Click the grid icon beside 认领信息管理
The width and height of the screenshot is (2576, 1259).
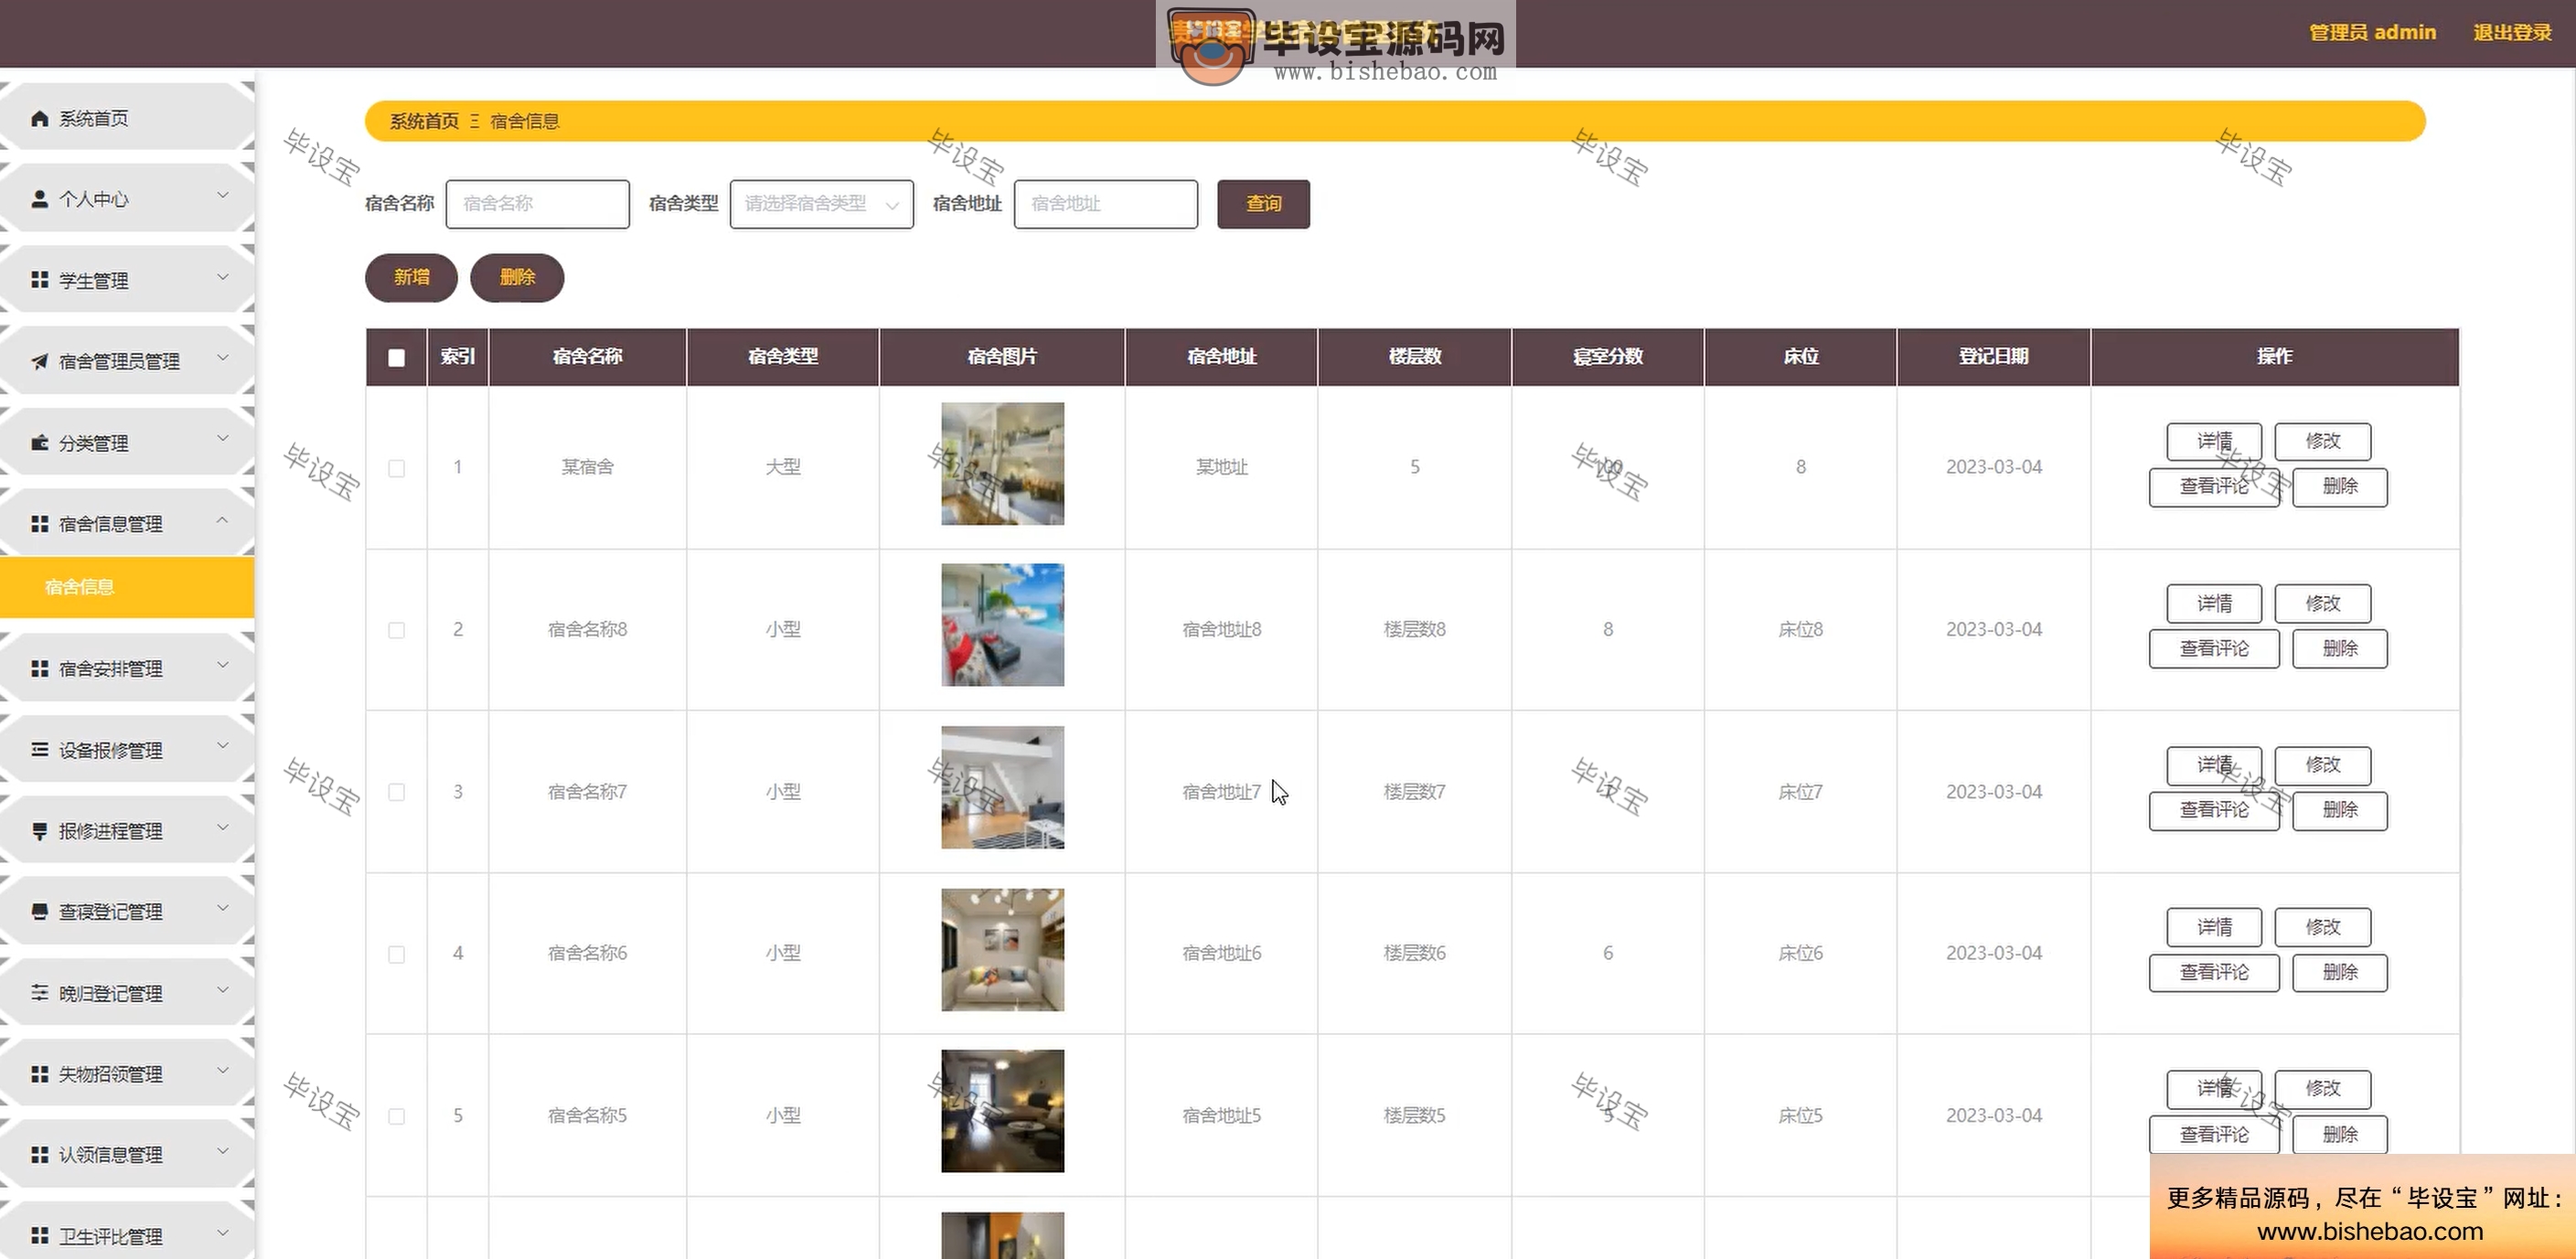click(x=39, y=1154)
